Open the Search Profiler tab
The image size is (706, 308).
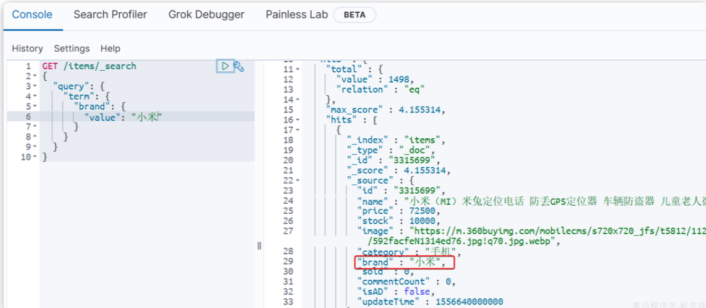click(x=110, y=15)
